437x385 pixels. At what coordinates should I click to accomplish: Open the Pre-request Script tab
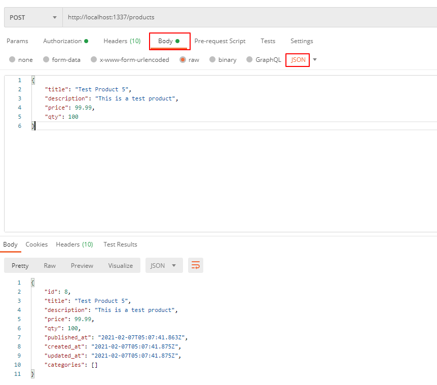point(220,41)
